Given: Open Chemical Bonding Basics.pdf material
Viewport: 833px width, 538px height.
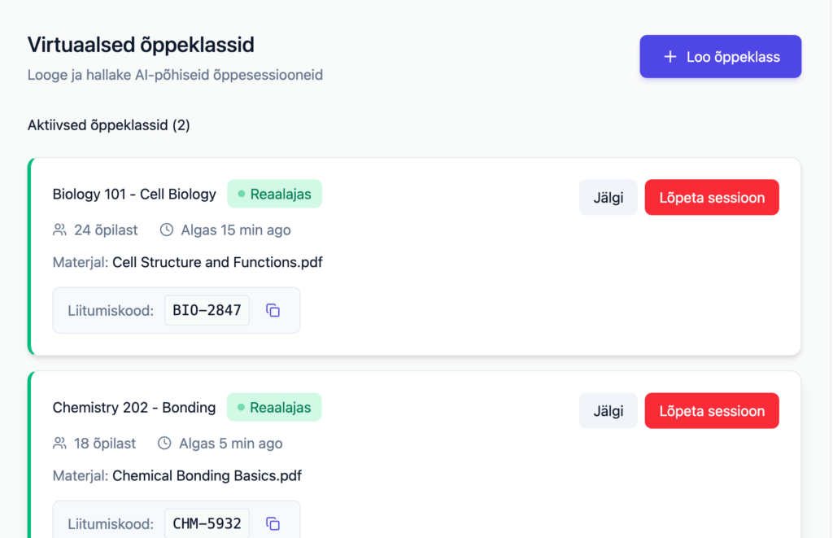Looking at the screenshot, I should coord(207,475).
